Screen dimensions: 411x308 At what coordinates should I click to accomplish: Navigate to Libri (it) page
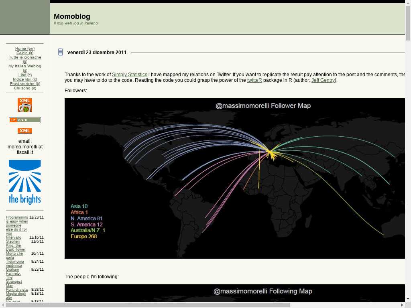pos(25,75)
